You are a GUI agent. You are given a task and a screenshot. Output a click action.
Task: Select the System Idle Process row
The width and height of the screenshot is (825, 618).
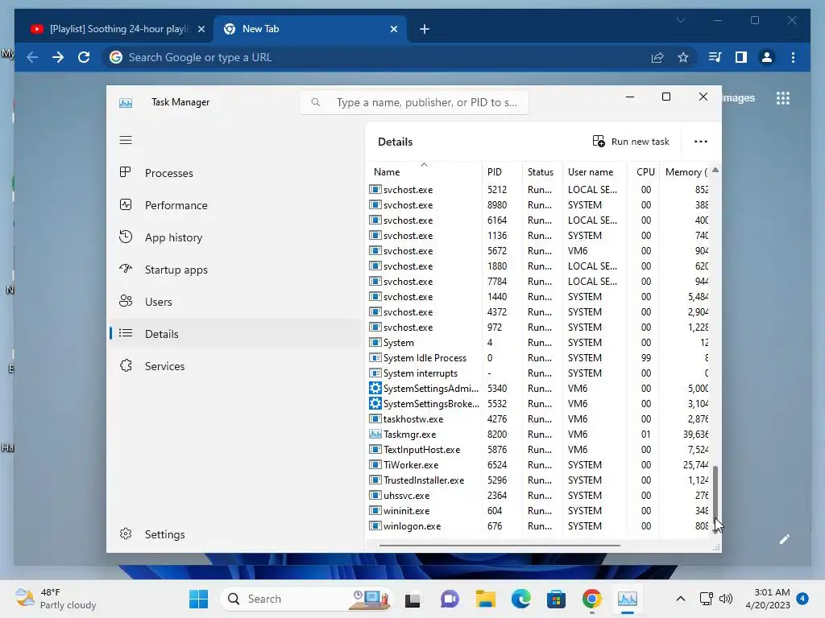coord(538,358)
